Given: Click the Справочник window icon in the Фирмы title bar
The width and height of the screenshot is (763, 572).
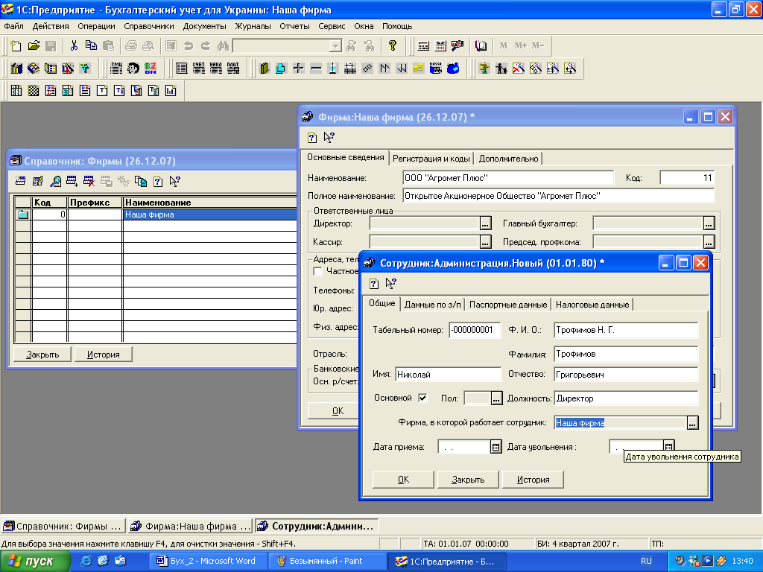Looking at the screenshot, I should (16, 161).
